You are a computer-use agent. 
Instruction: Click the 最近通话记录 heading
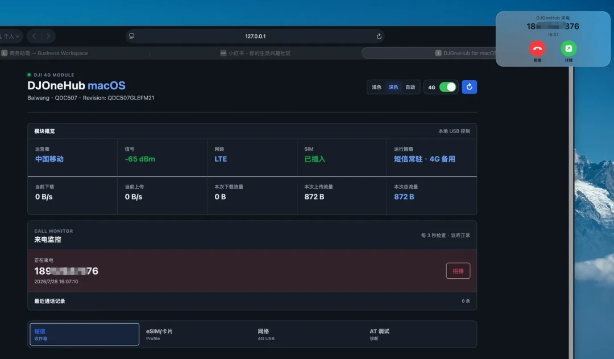[x=49, y=302]
